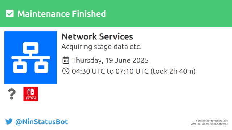
Task: Click the Thursday, 19 June 2025 date
Action: click(x=110, y=60)
